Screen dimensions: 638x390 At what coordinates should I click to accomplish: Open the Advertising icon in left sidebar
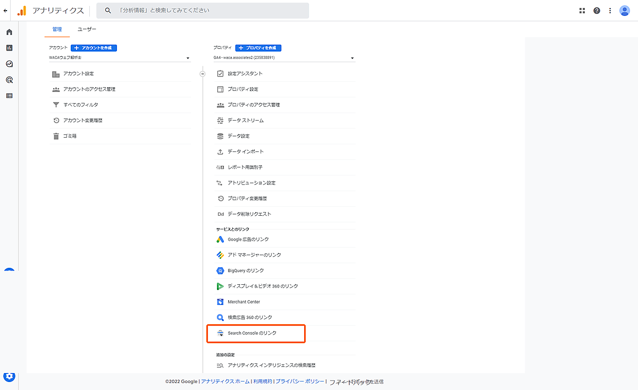[9, 80]
